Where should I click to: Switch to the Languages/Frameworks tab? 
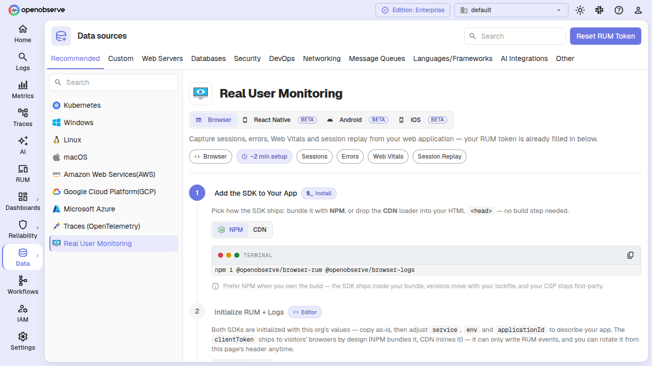[x=453, y=58]
